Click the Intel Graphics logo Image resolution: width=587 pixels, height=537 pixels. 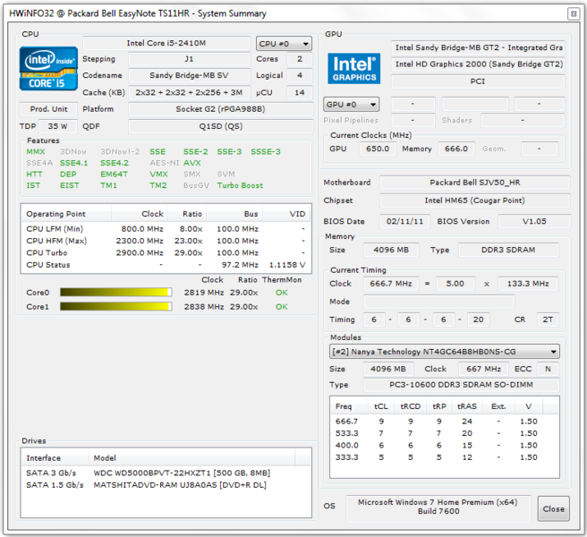coord(354,68)
